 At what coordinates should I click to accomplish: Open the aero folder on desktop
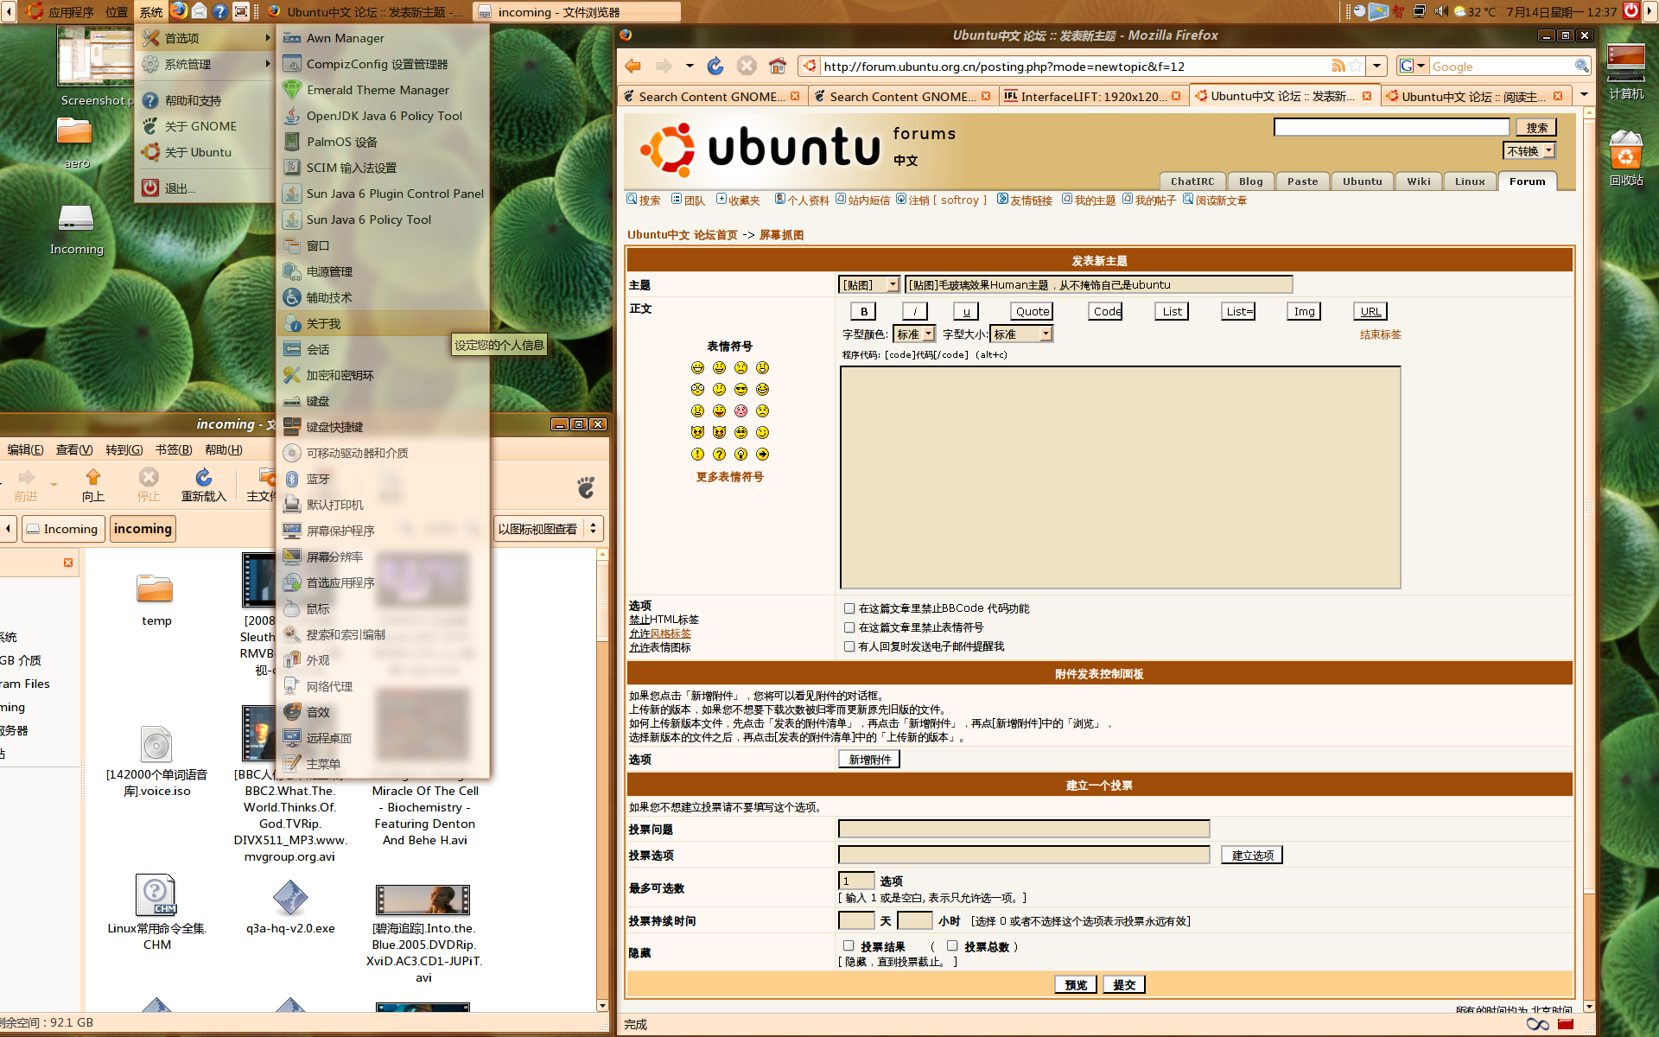tap(76, 142)
